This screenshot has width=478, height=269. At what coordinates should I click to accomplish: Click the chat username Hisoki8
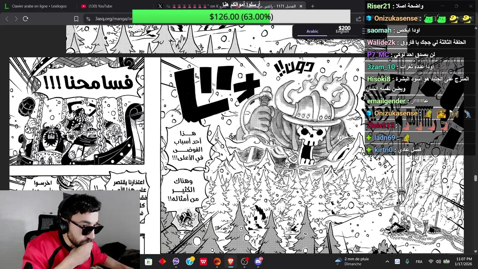[x=378, y=79]
